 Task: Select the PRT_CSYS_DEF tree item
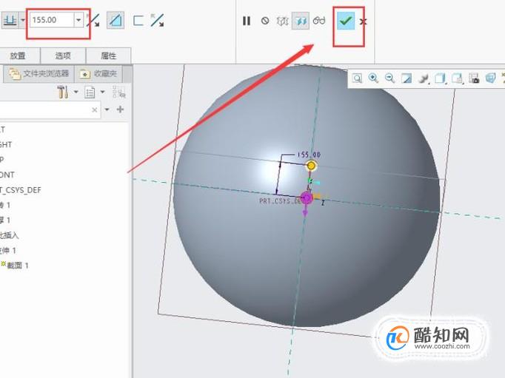[x=21, y=190]
